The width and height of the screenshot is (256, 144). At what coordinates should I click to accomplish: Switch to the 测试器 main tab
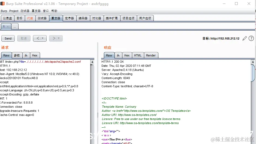click(x=42, y=18)
